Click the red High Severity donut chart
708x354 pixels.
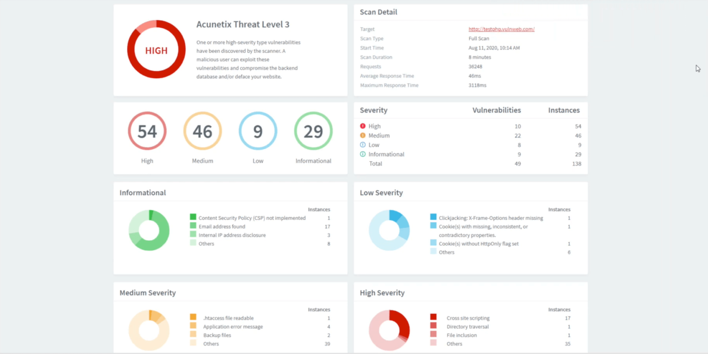click(389, 330)
